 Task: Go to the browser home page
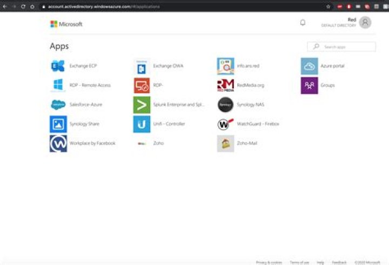click(32, 6)
